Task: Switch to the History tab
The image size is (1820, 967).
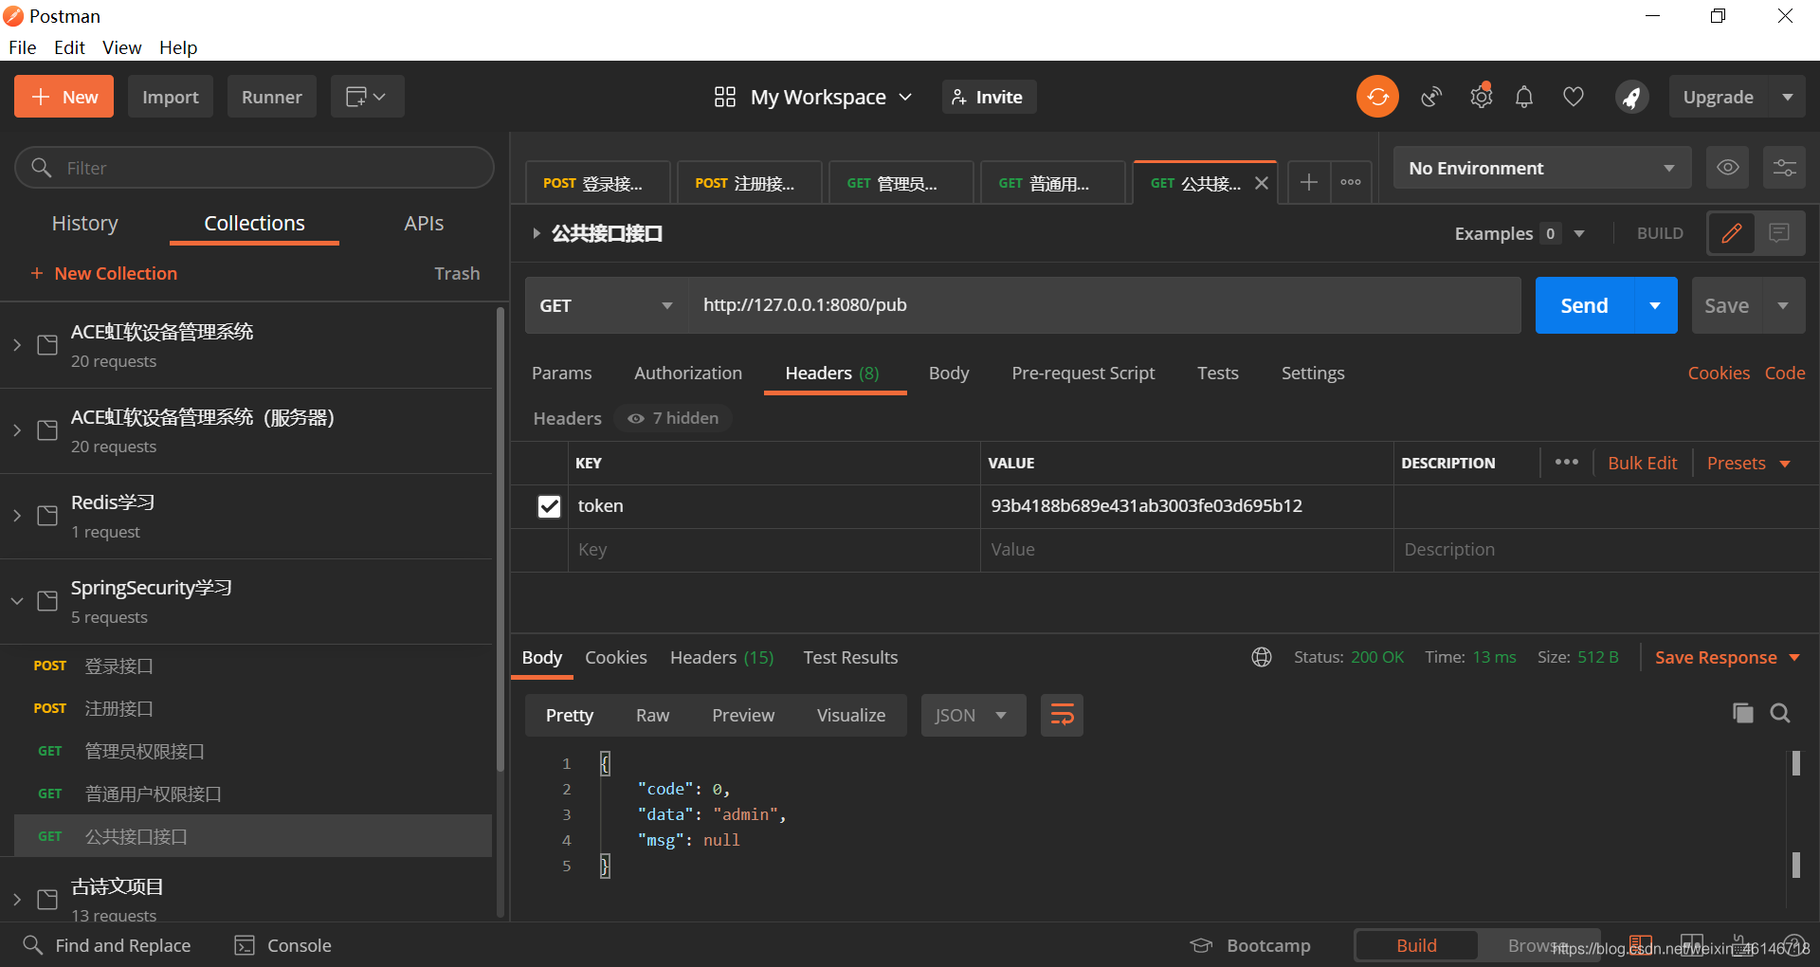Action: [x=85, y=223]
